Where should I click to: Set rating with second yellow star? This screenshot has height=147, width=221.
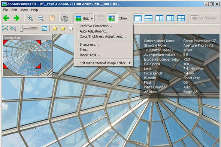click(63, 28)
